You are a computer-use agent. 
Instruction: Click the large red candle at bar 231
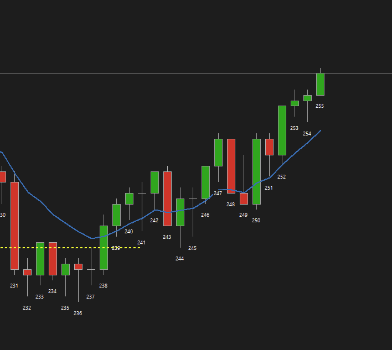click(x=14, y=226)
